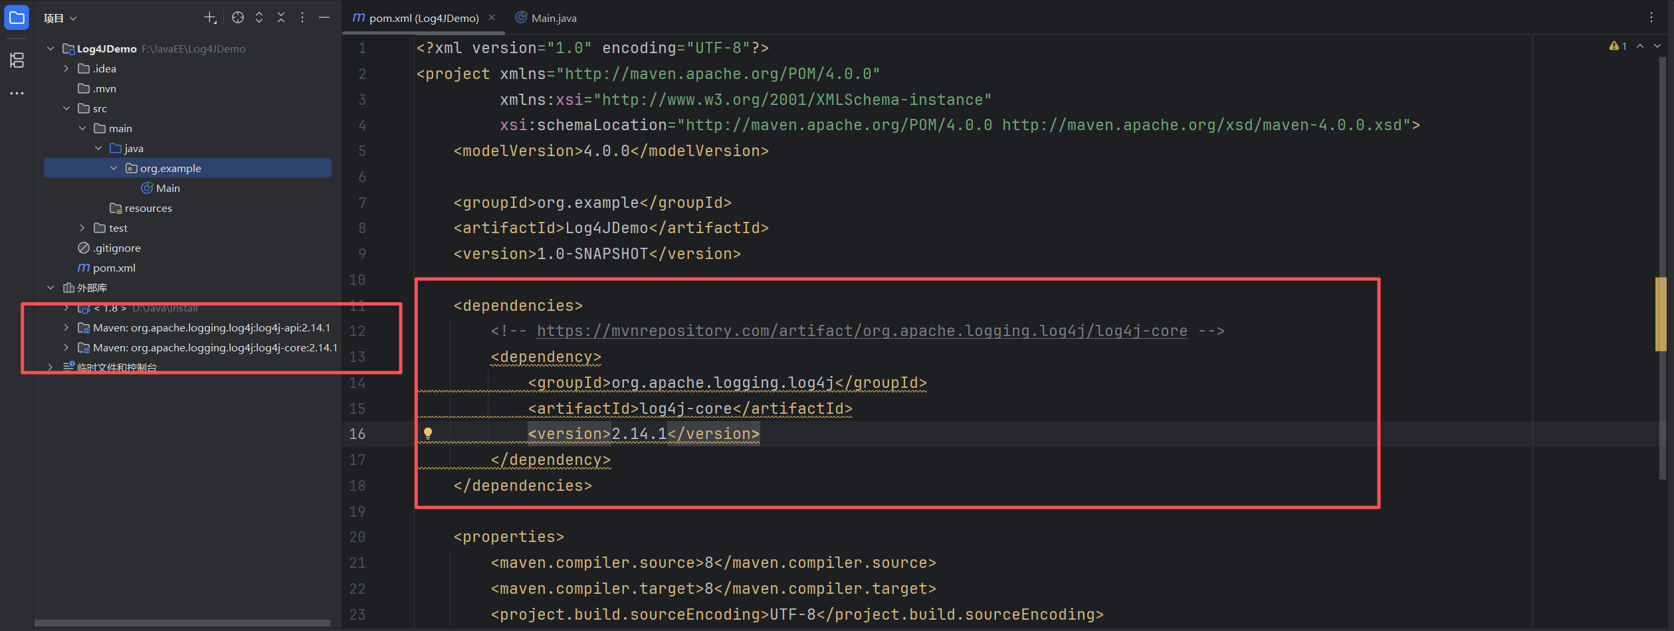This screenshot has width=1674, height=631.
Task: Click the xml version declaration line
Action: pyautogui.click(x=592, y=48)
